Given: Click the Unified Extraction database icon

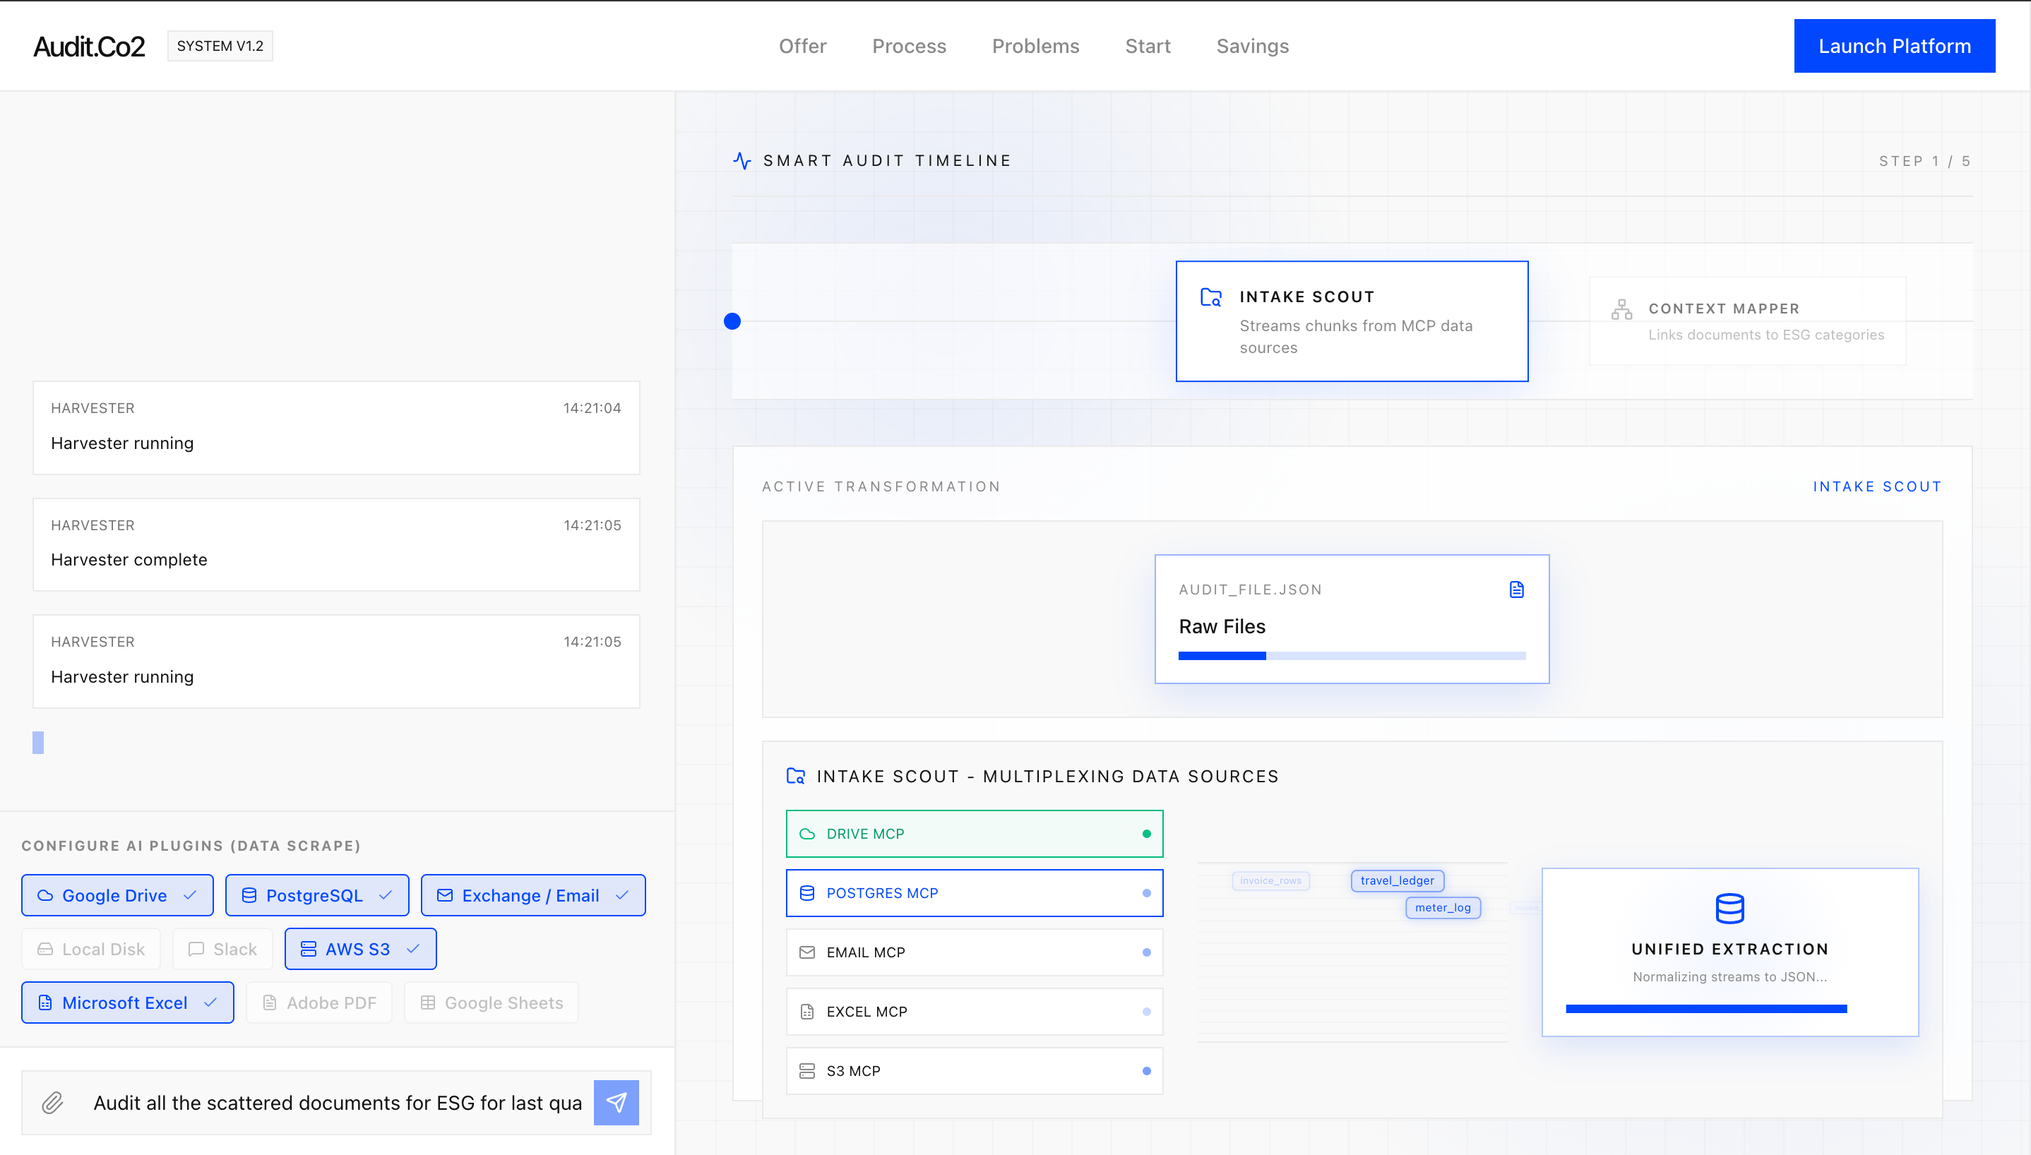Looking at the screenshot, I should point(1729,909).
